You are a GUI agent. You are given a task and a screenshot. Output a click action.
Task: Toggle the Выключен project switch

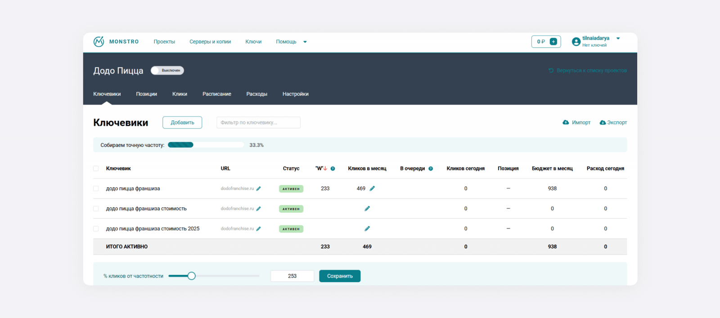click(167, 71)
